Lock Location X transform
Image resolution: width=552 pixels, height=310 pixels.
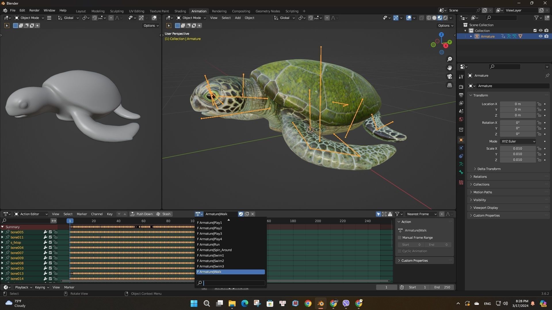[539, 104]
